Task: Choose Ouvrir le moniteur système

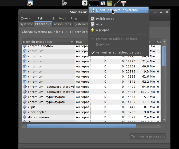Action: tap(119, 10)
